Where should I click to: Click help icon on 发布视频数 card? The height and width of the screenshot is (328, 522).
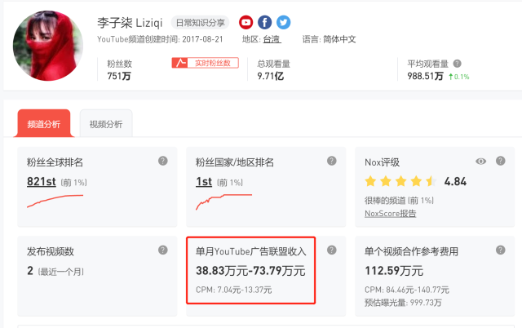pos(163,250)
